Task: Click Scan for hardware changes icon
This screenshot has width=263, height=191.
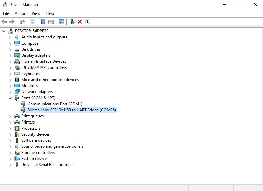Action: 62,22
